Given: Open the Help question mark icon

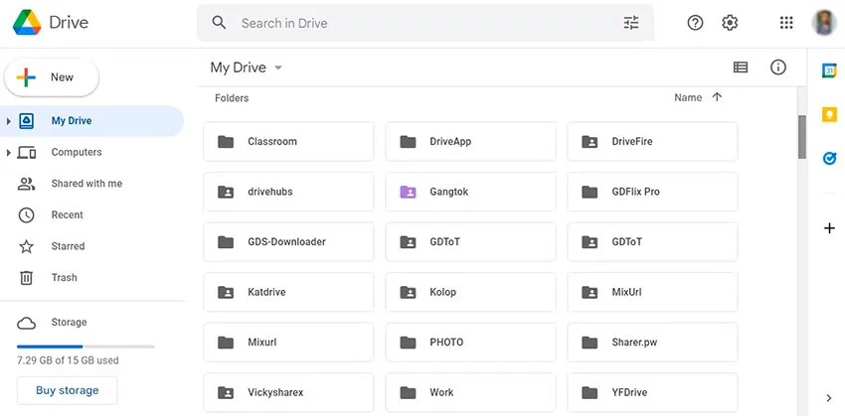Looking at the screenshot, I should (x=695, y=23).
